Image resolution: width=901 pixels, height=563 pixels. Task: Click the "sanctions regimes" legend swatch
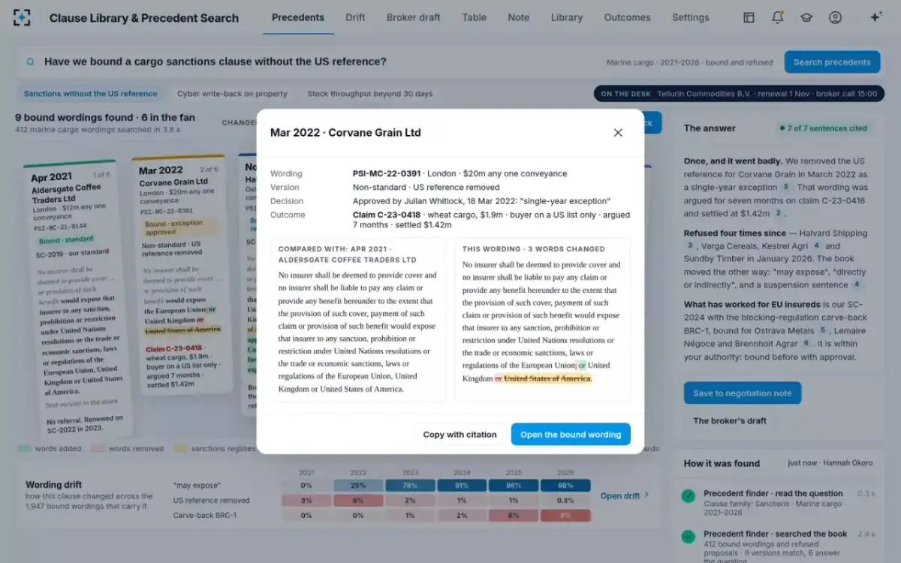(x=181, y=449)
